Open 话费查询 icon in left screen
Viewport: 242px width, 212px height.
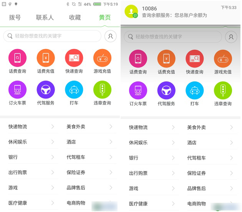[17, 58]
